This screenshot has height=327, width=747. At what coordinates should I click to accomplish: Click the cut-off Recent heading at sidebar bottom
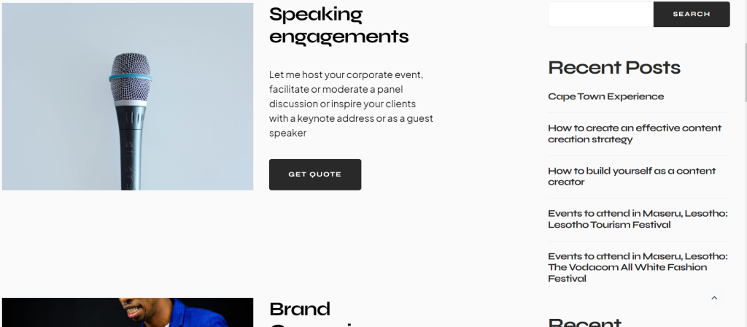(x=585, y=323)
